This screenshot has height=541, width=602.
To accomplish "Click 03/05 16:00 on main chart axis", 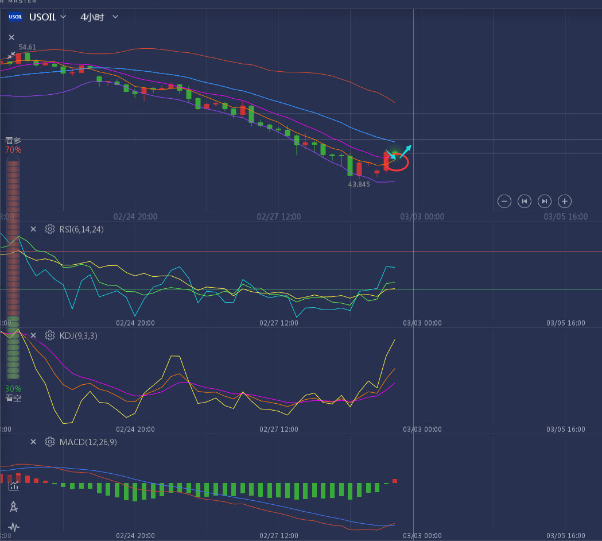I will 565,217.
